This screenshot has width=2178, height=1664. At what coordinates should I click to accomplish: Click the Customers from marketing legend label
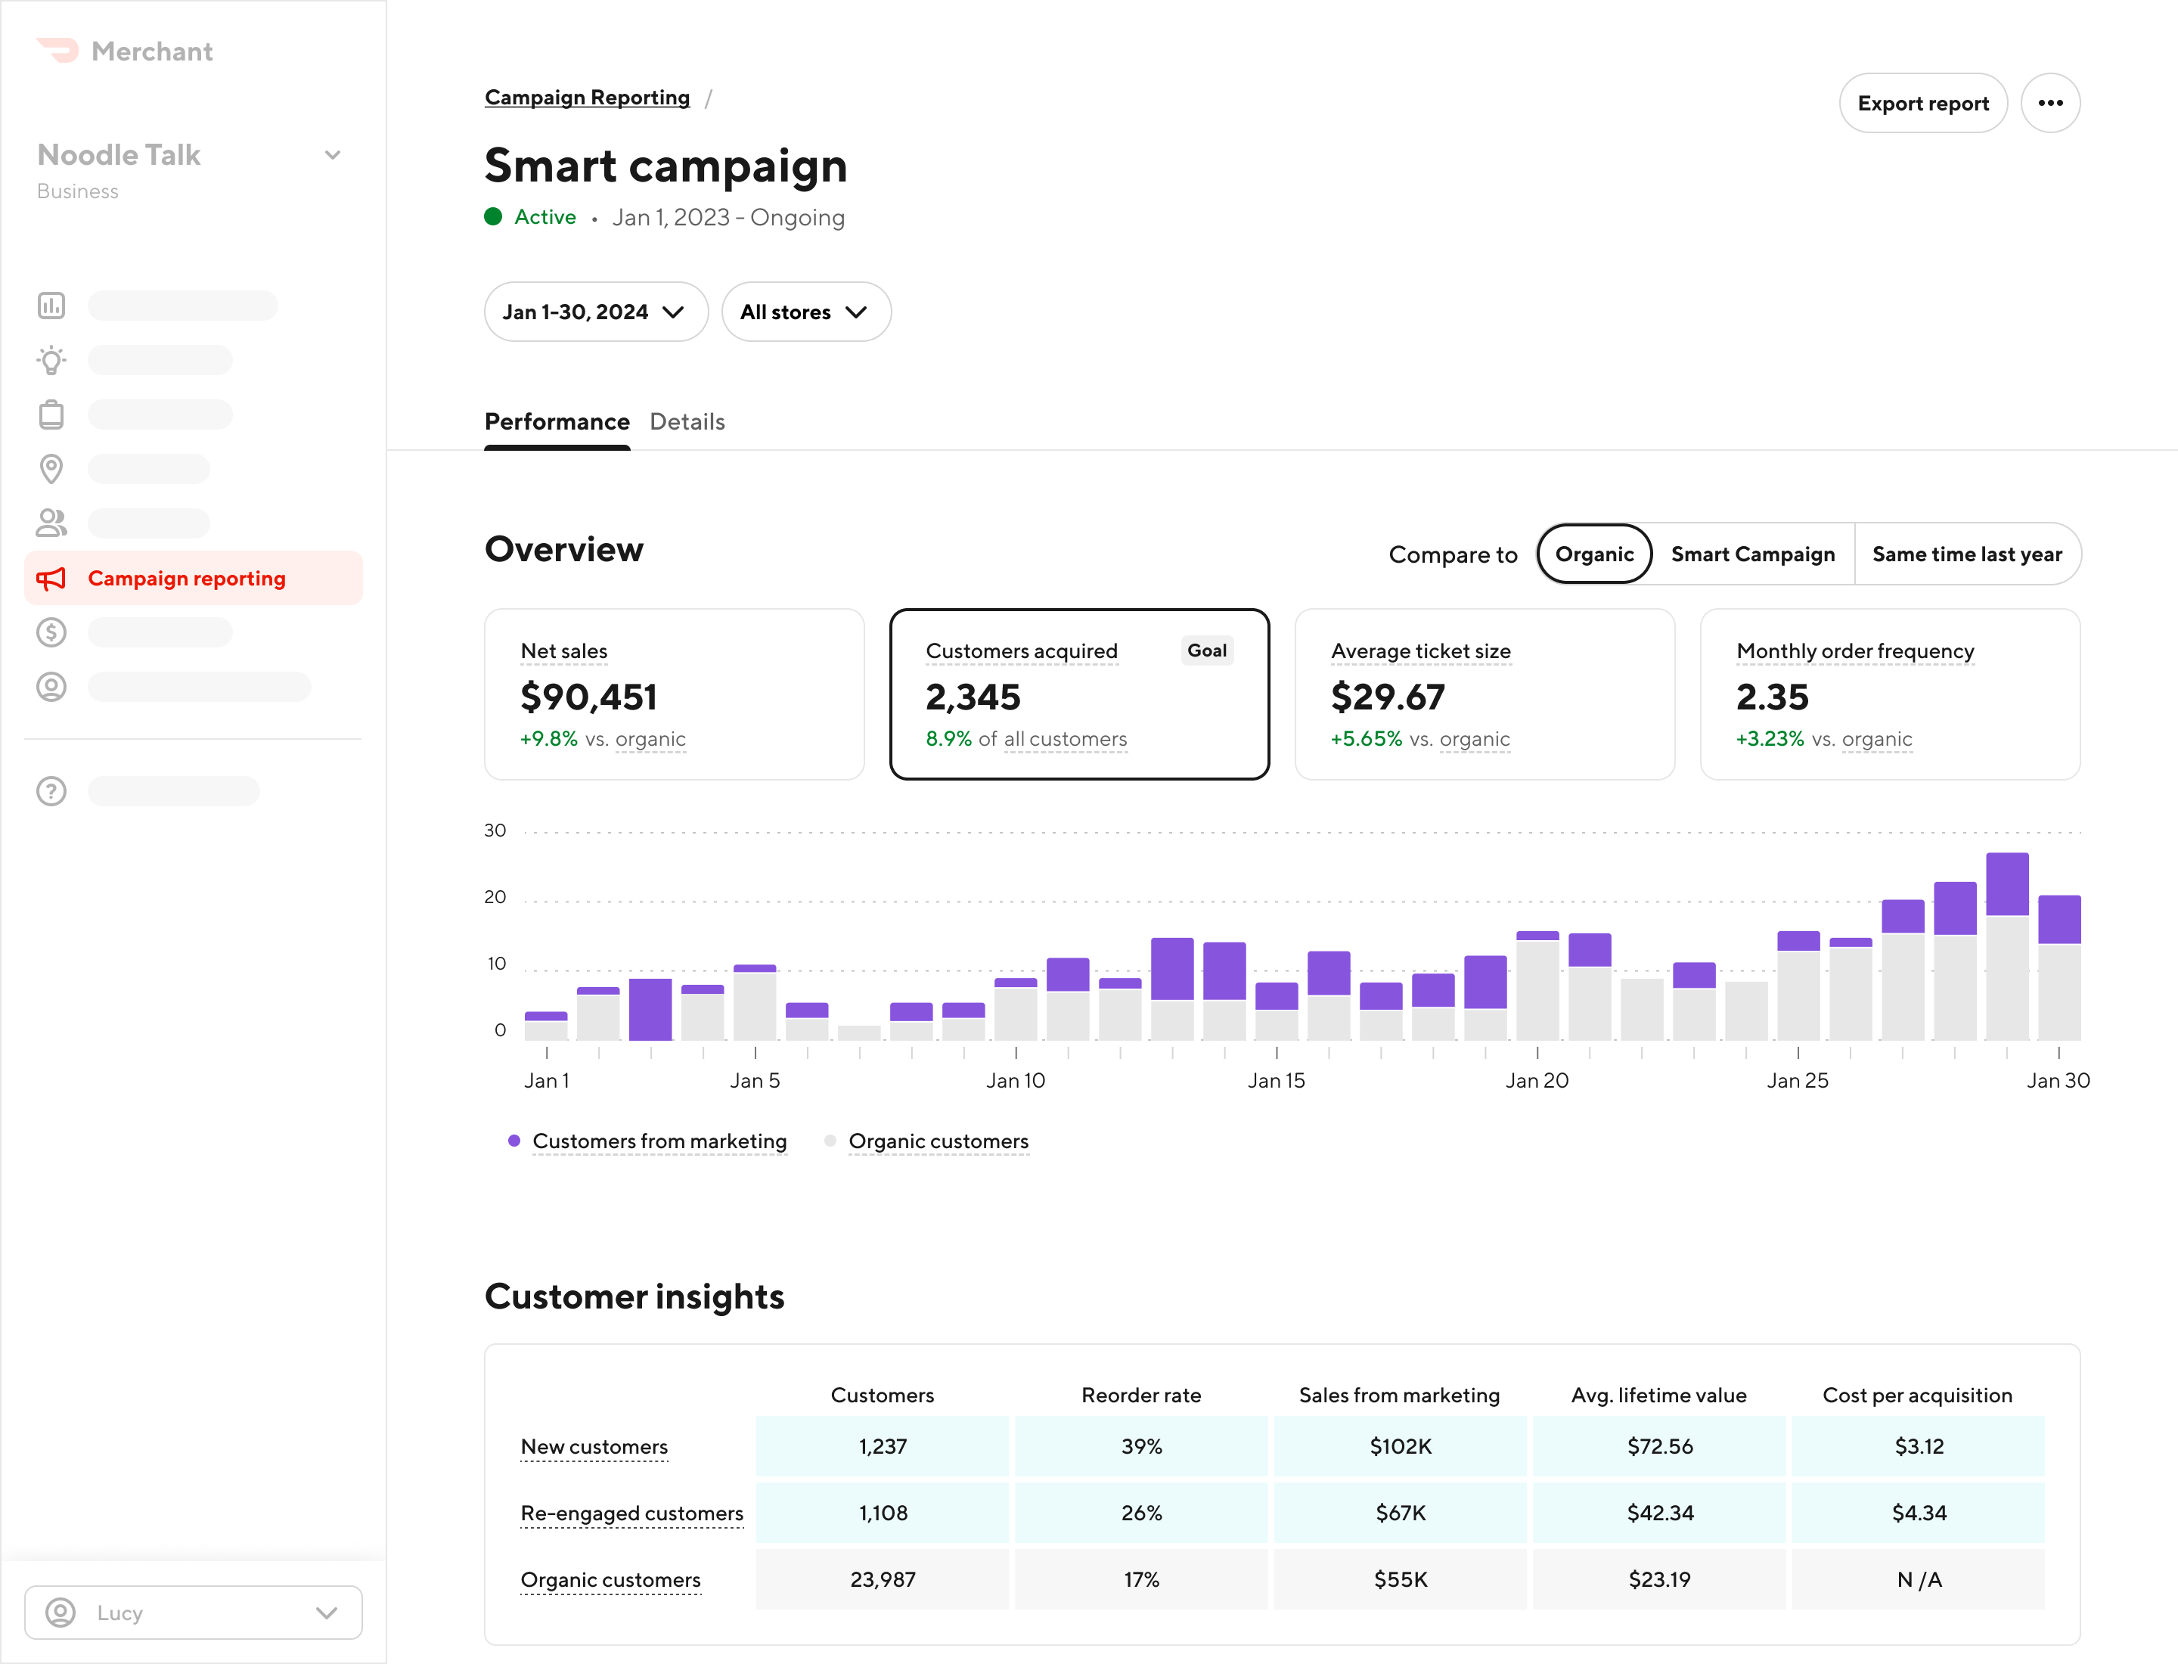tap(659, 1141)
